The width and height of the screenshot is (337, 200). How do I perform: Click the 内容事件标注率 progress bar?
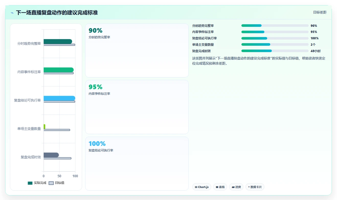point(275,32)
